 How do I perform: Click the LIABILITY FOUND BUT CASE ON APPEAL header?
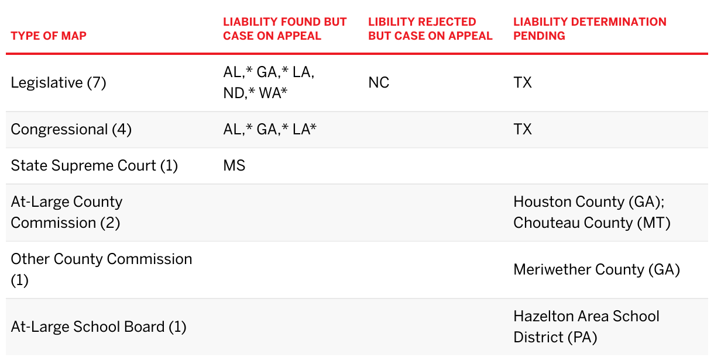tap(285, 29)
